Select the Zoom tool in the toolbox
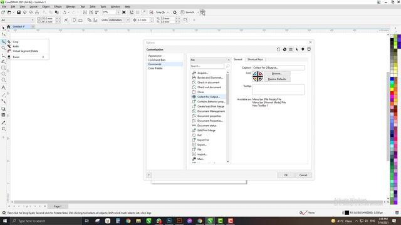Screen dimensions: 401x225 point(4,48)
